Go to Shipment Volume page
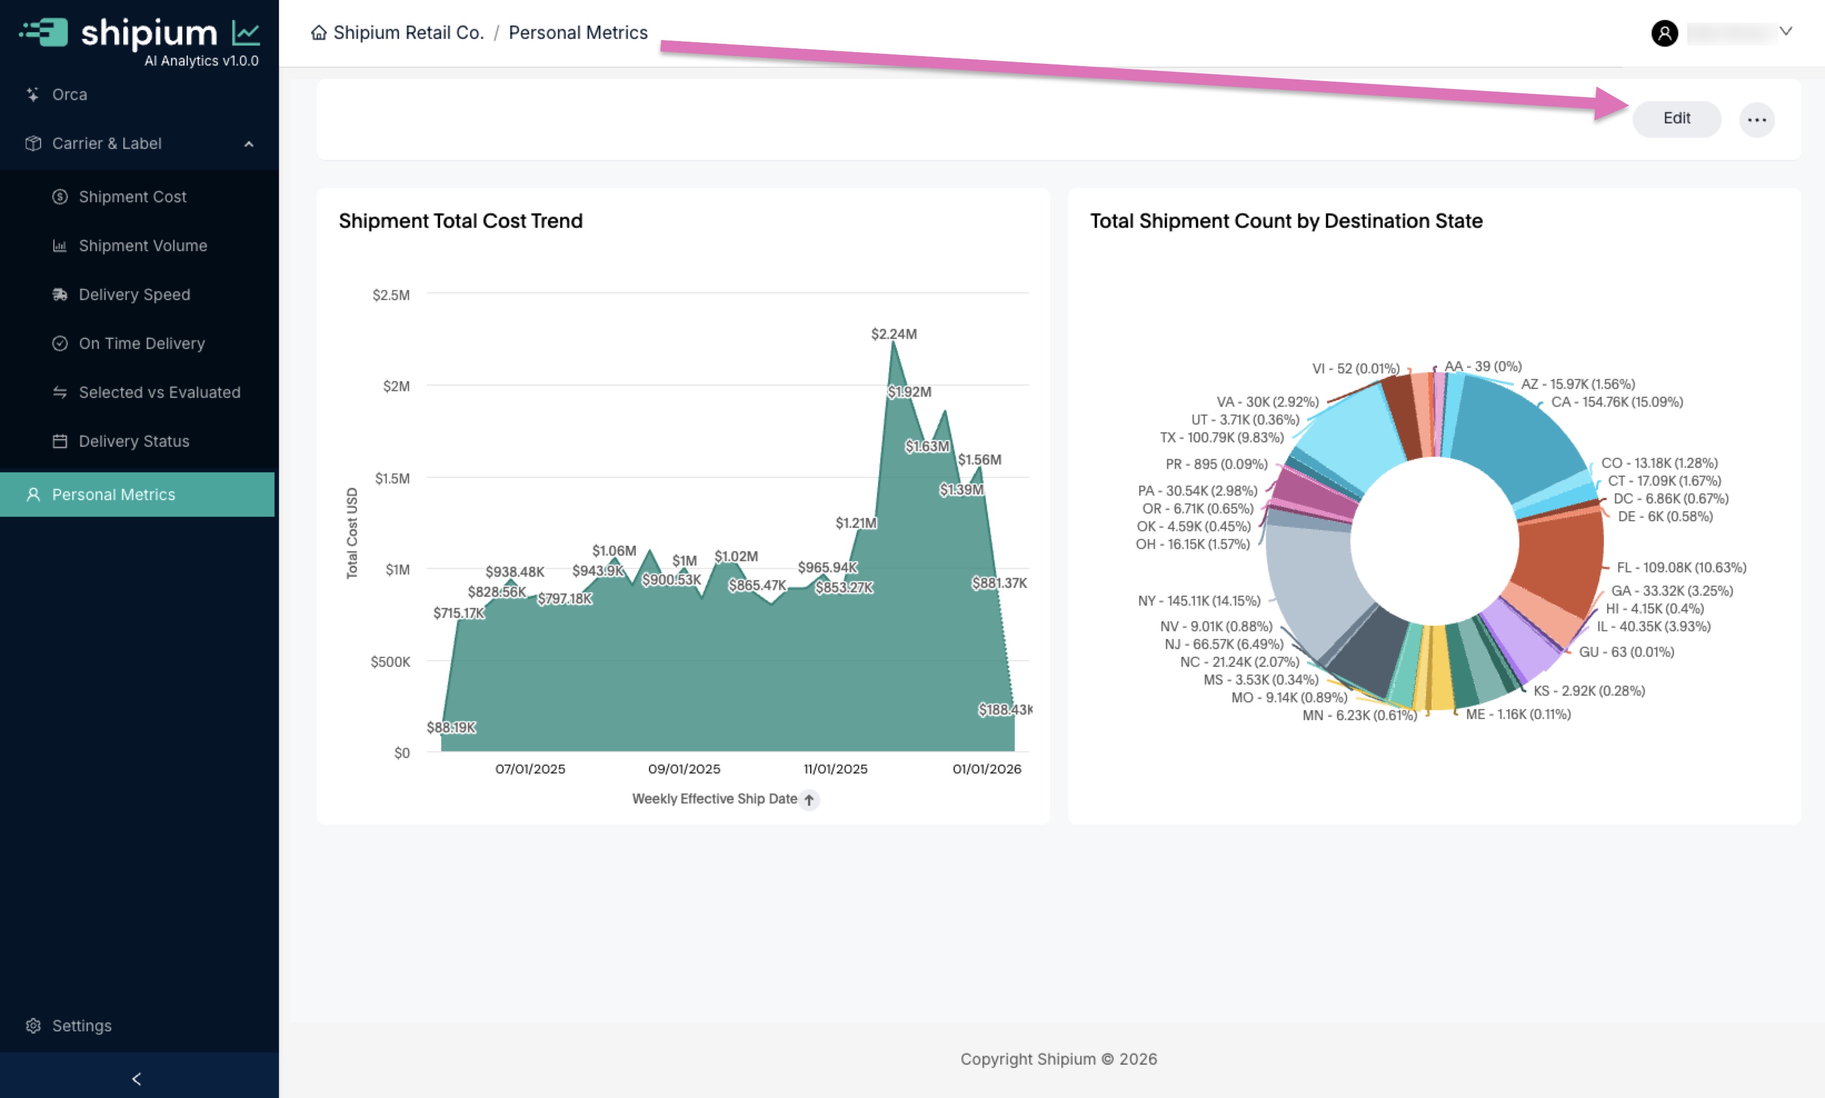The height and width of the screenshot is (1098, 1825). pos(143,246)
